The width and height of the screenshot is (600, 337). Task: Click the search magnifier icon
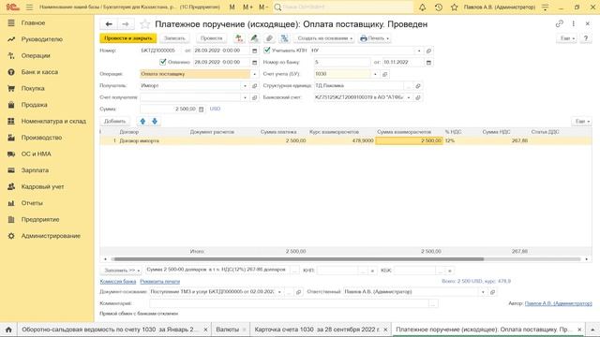277,7
